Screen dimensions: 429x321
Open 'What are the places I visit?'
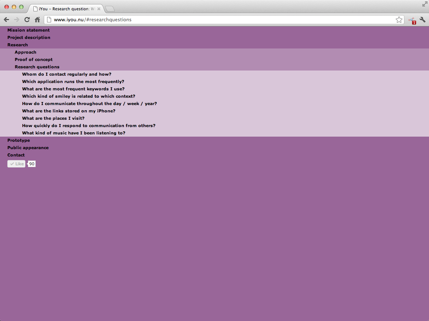pos(53,118)
